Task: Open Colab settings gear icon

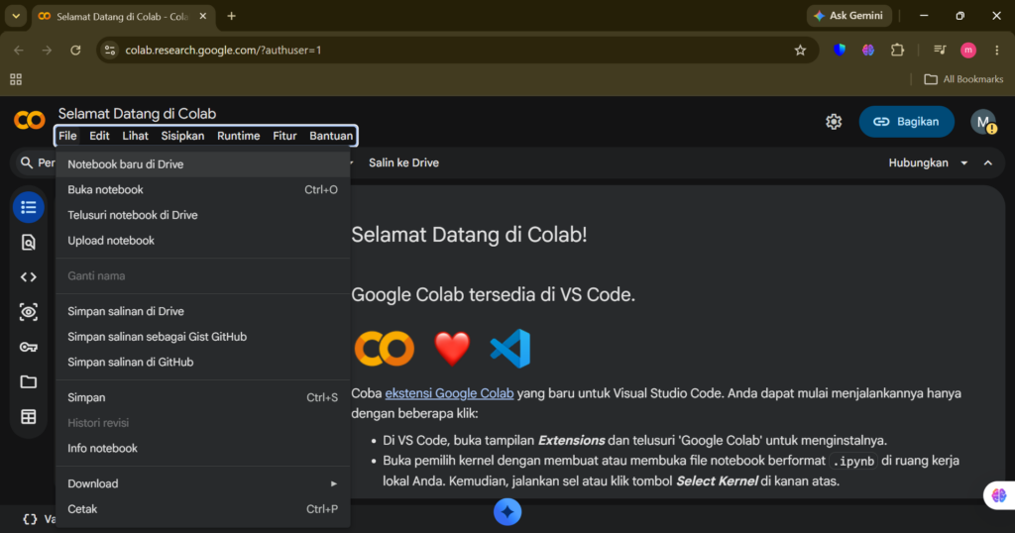Action: click(834, 122)
